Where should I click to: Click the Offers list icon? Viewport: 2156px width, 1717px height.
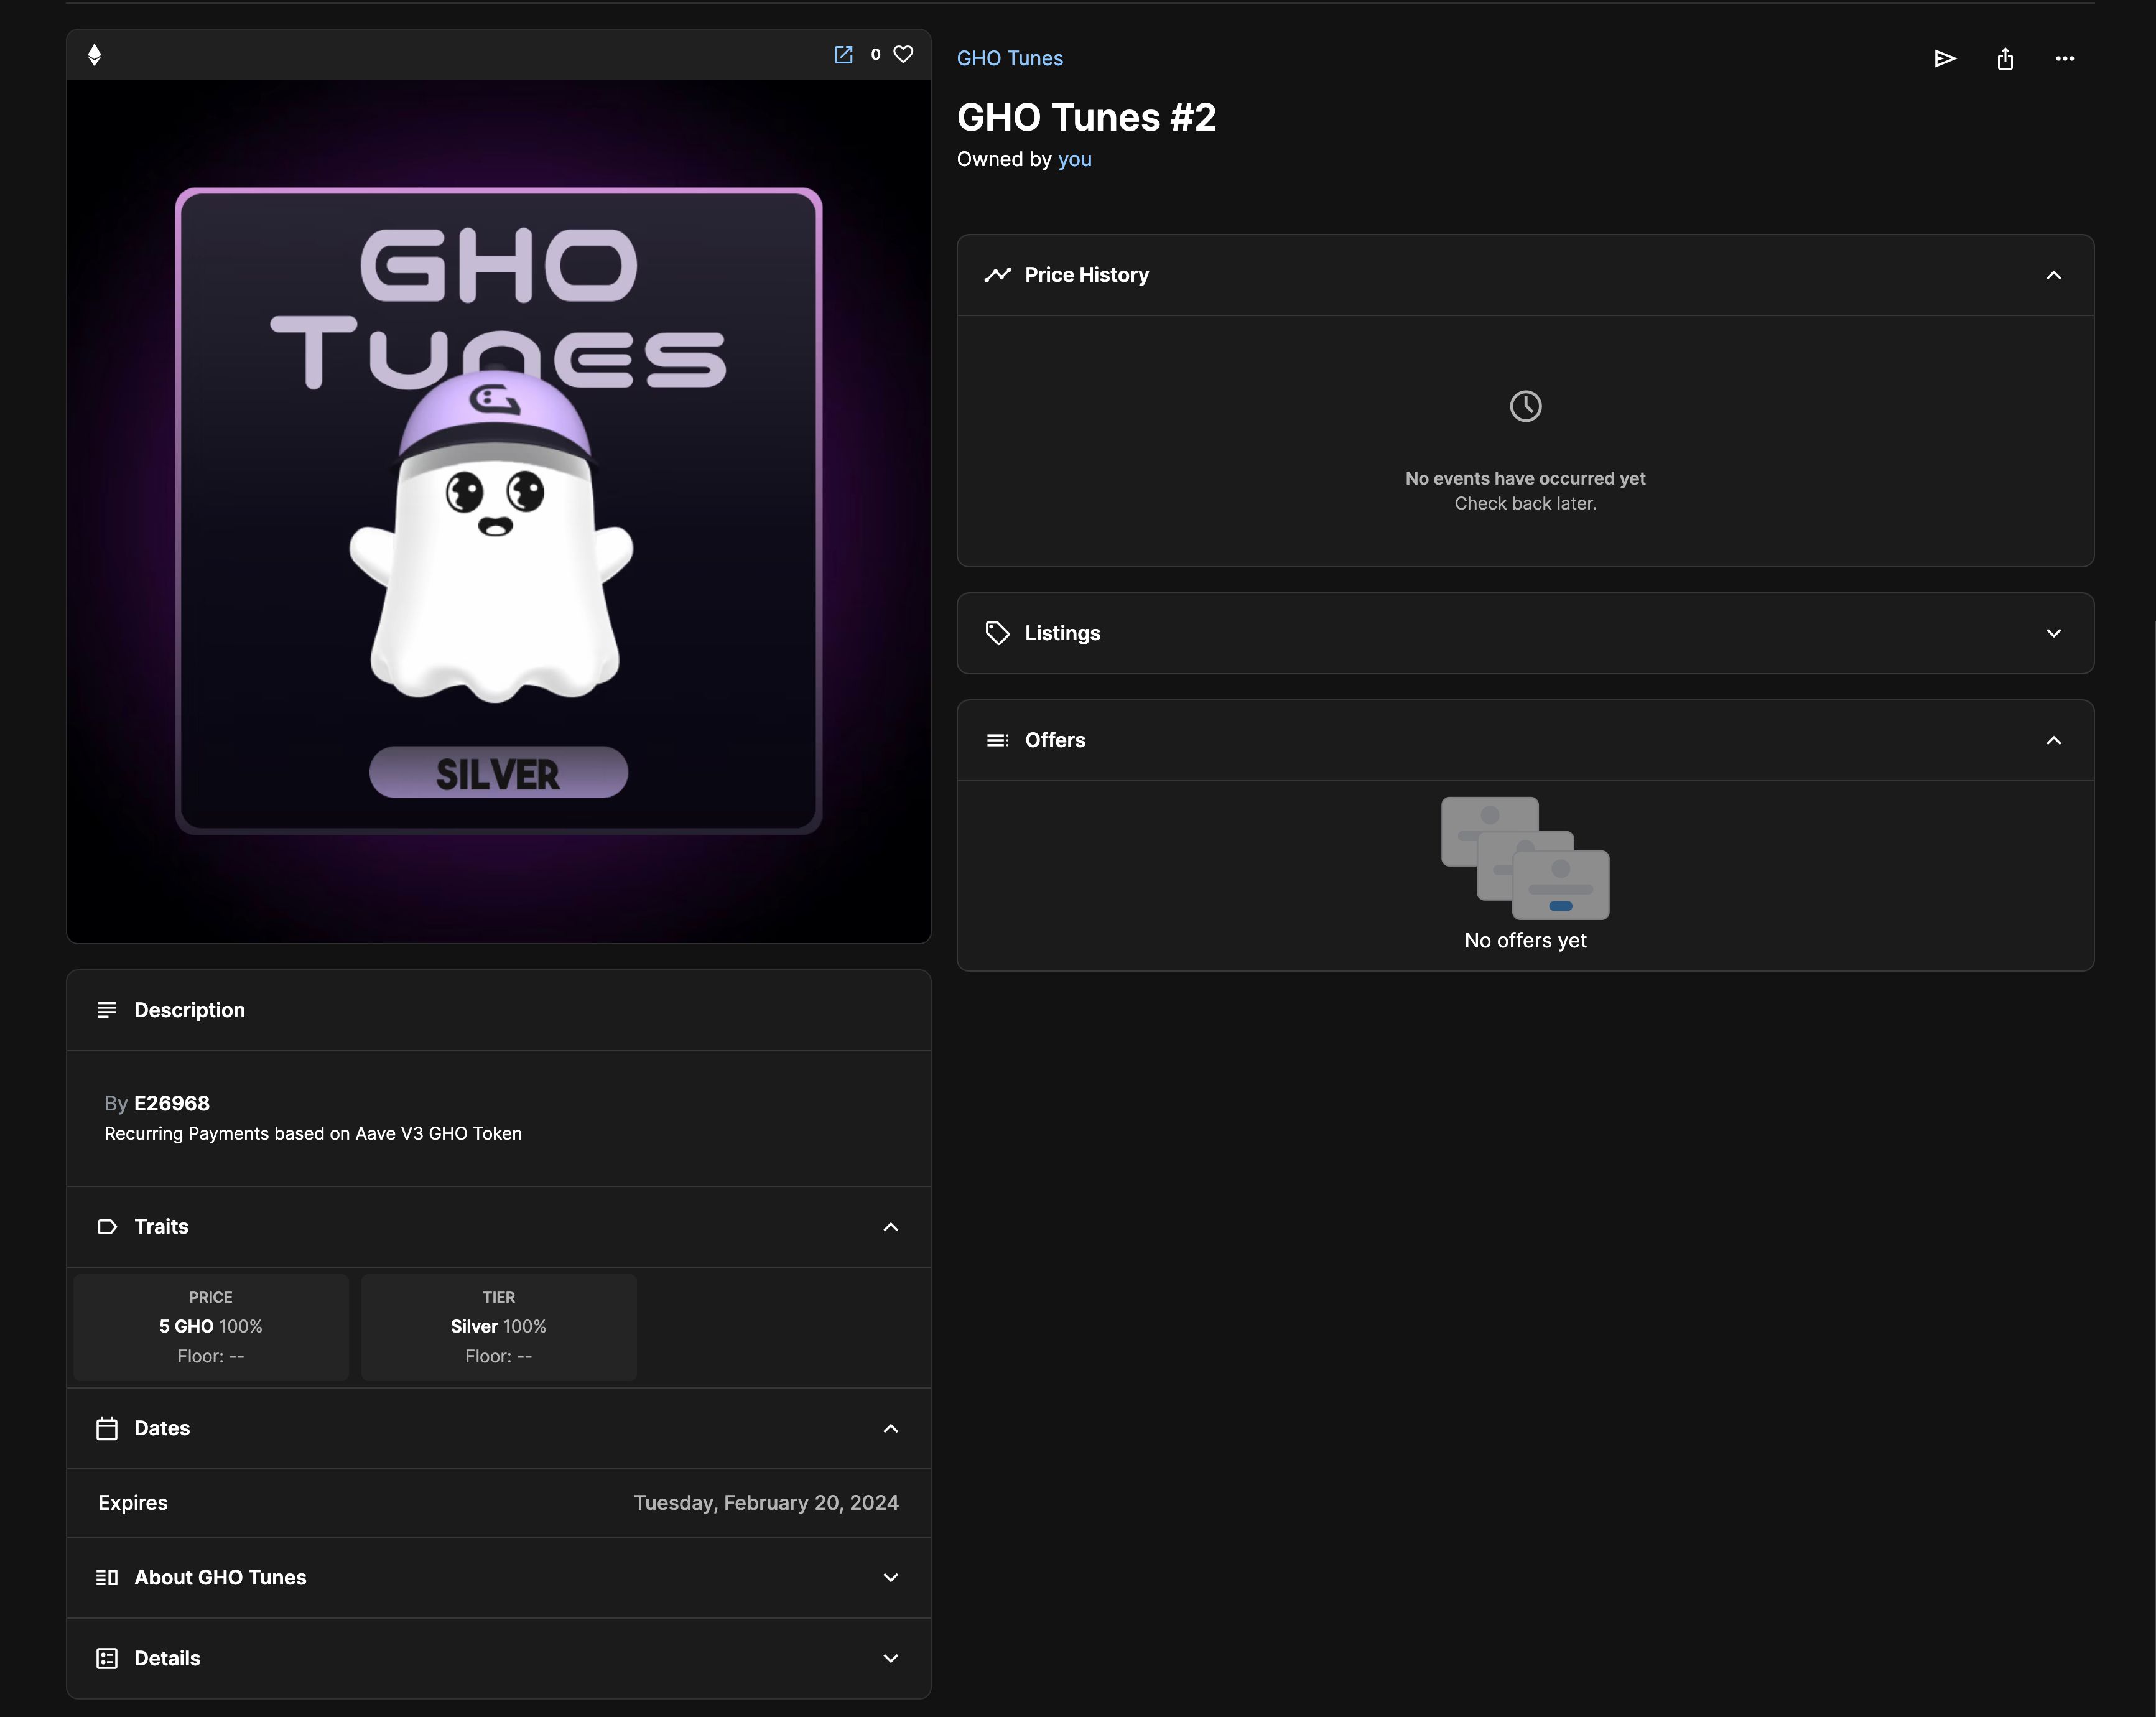(x=997, y=740)
